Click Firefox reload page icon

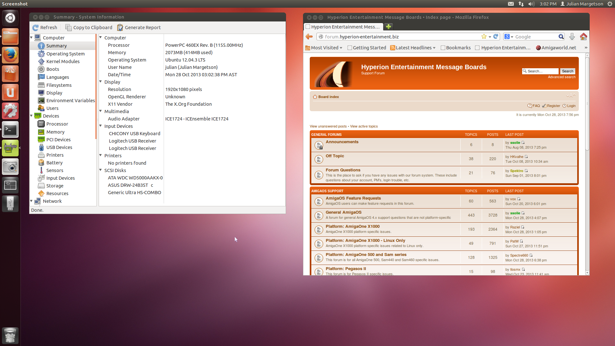[x=496, y=37]
